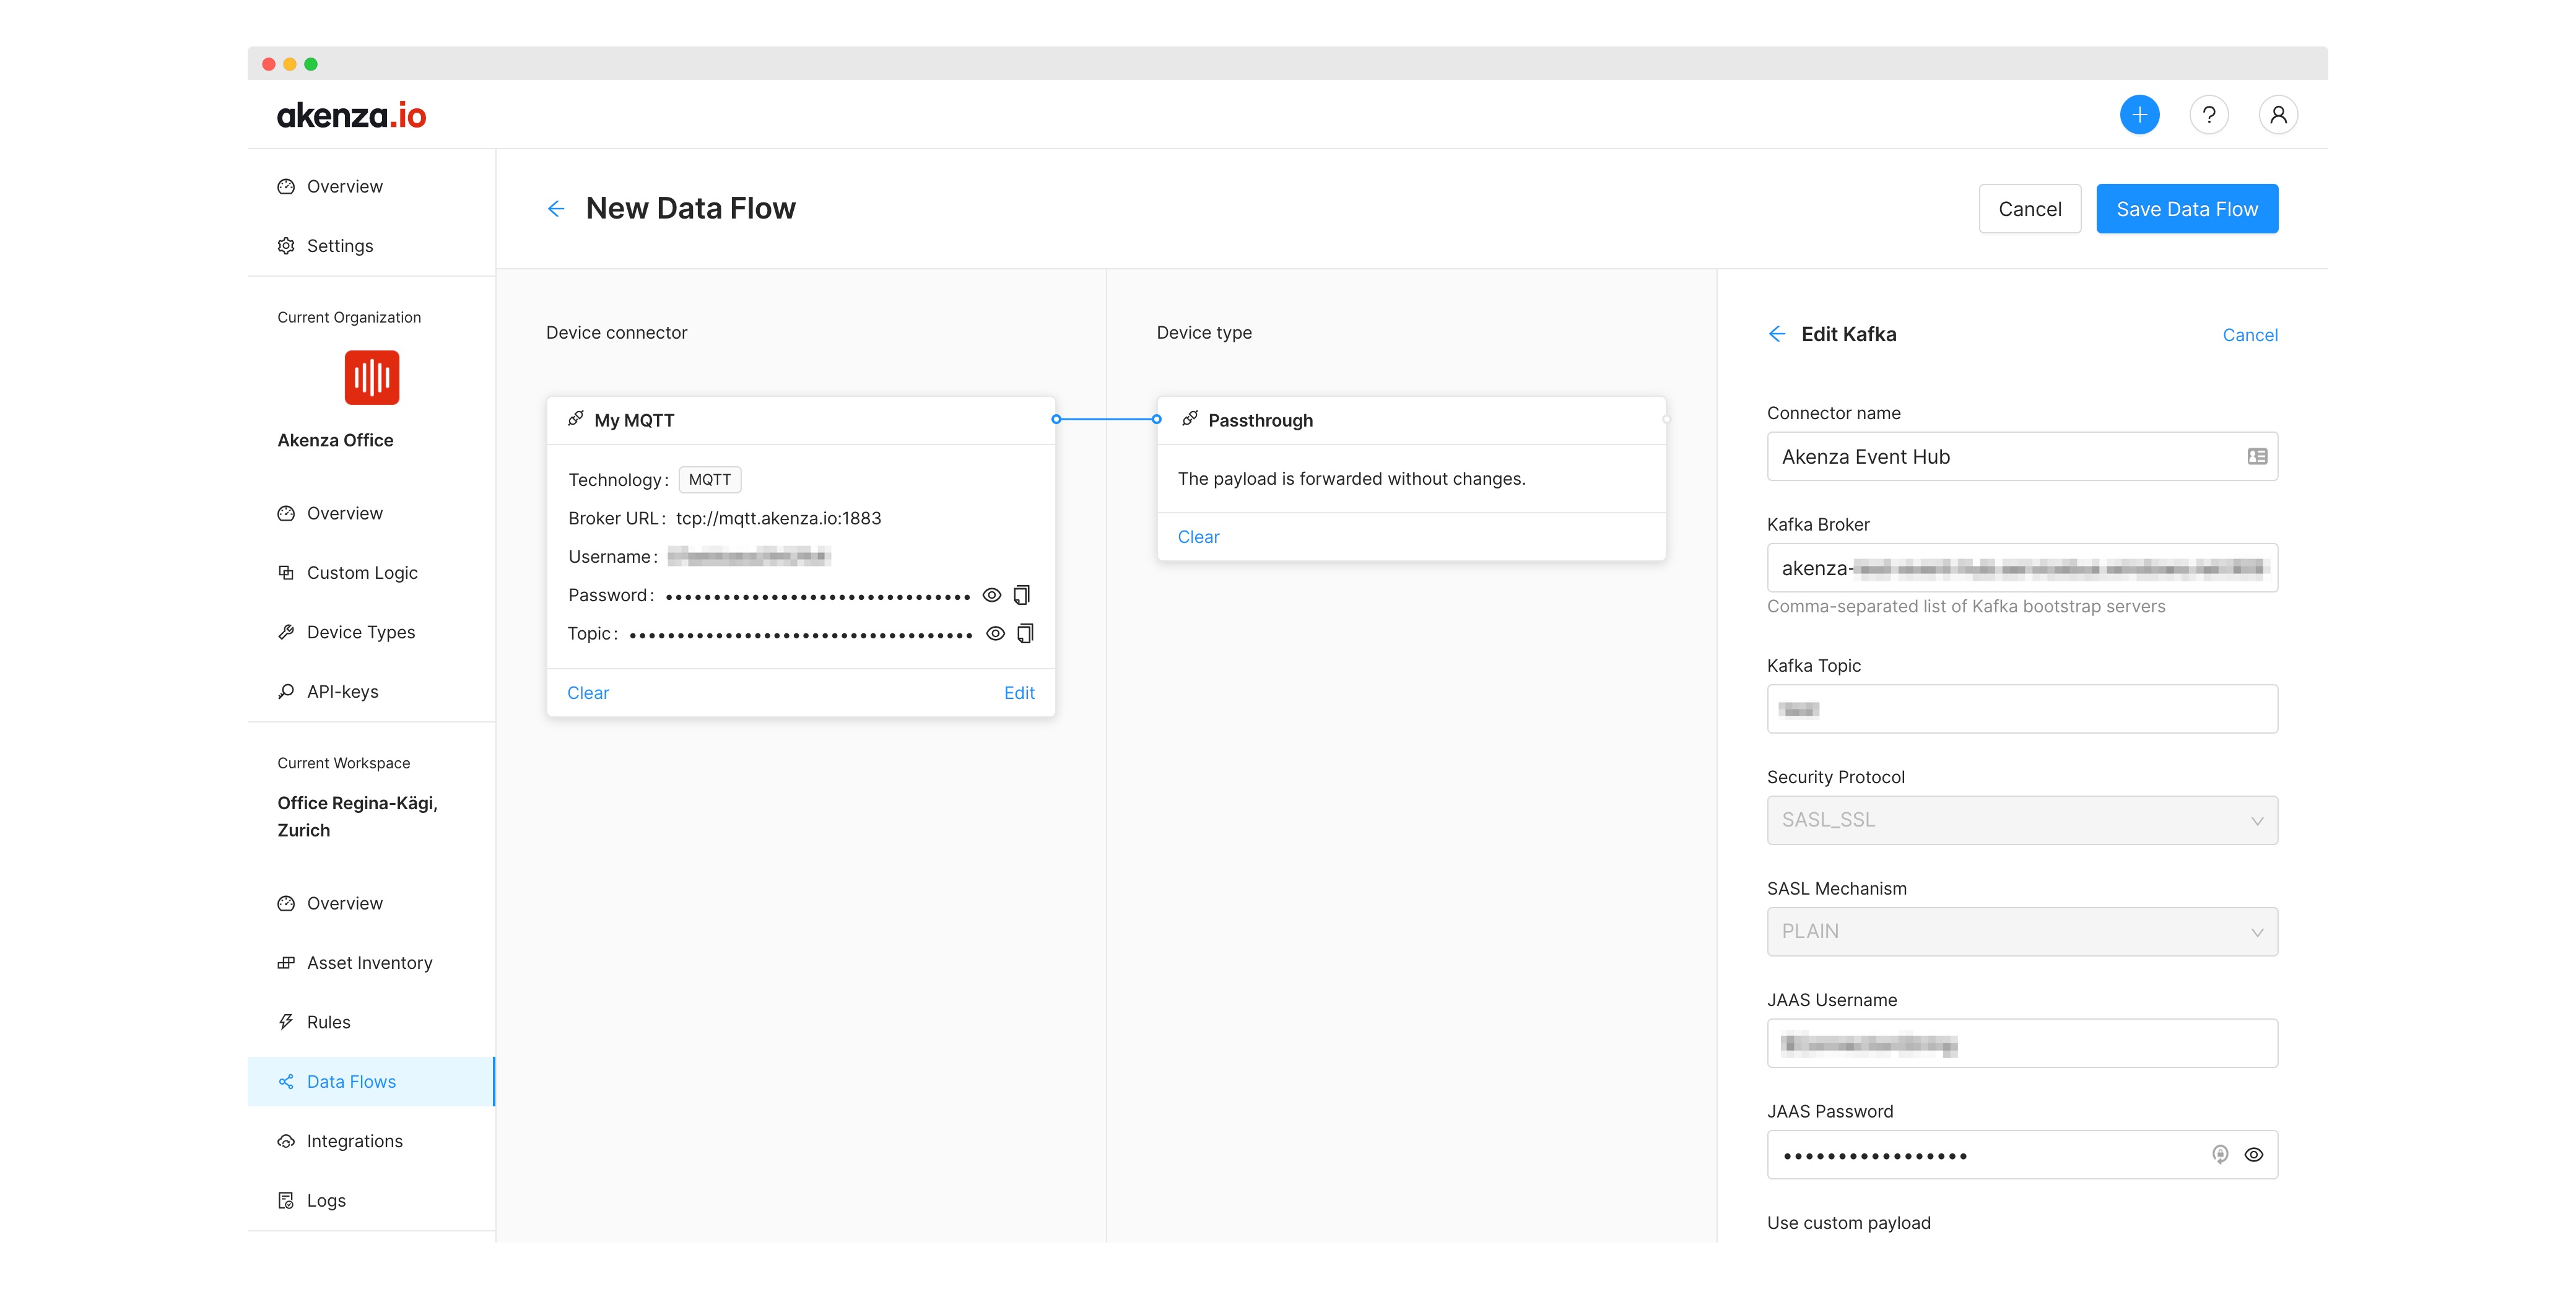
Task: Go back using arrow beside New Data Flow
Action: pyautogui.click(x=556, y=208)
